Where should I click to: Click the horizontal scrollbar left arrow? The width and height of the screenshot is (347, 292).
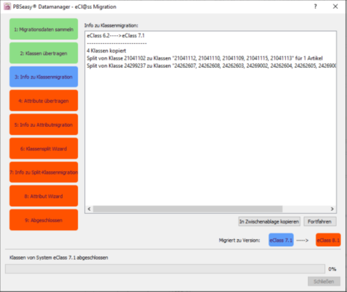point(89,209)
